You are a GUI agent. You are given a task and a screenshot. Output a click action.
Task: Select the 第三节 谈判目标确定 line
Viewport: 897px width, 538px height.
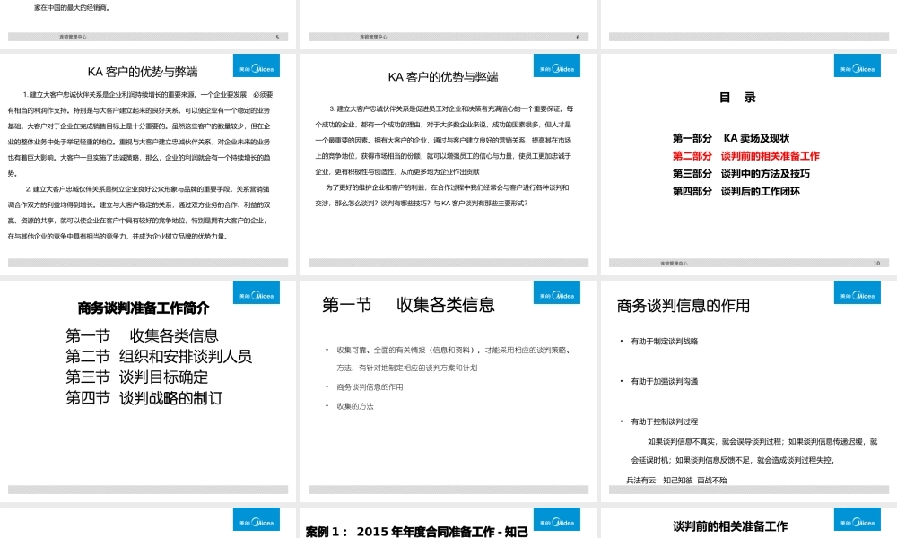coord(136,377)
